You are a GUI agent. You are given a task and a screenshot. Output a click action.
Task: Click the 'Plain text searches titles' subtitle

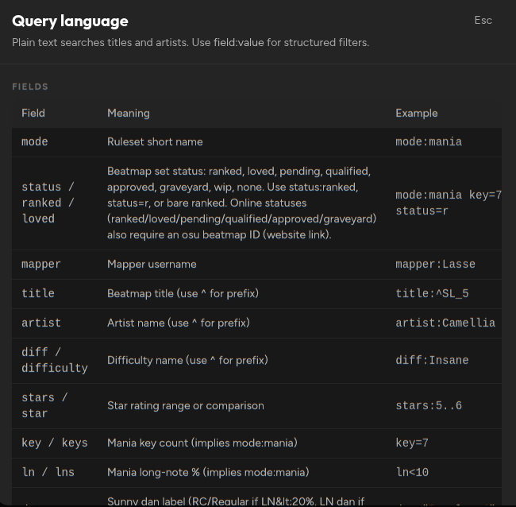(191, 42)
